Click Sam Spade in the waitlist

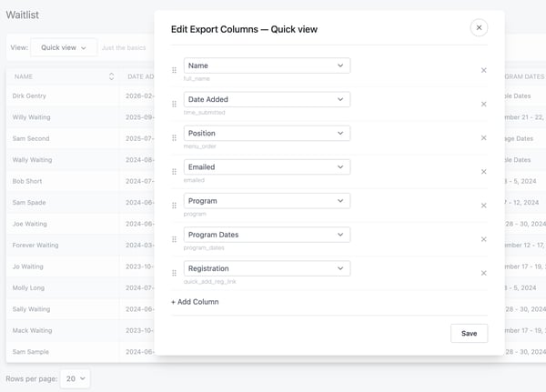[x=29, y=202]
